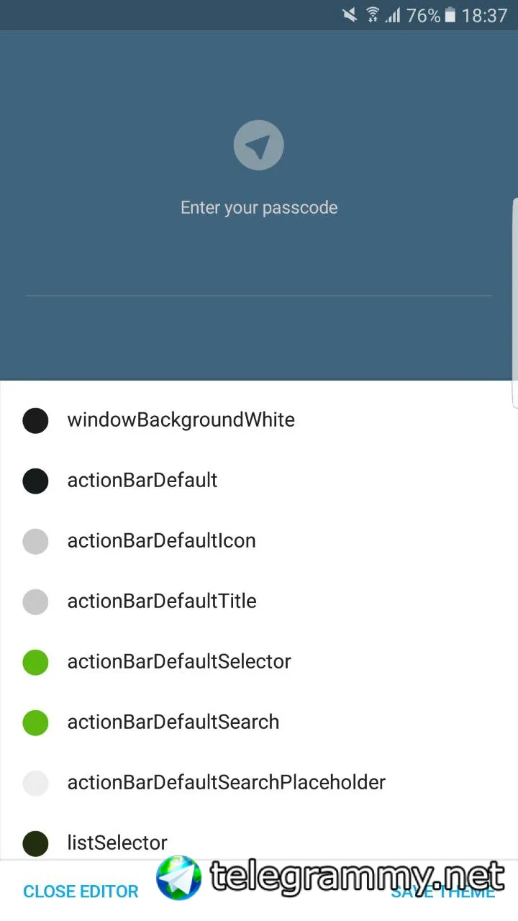Choose the actionBarDefaultIcon entry label
Viewport: 518px width, 921px height.
(x=162, y=541)
